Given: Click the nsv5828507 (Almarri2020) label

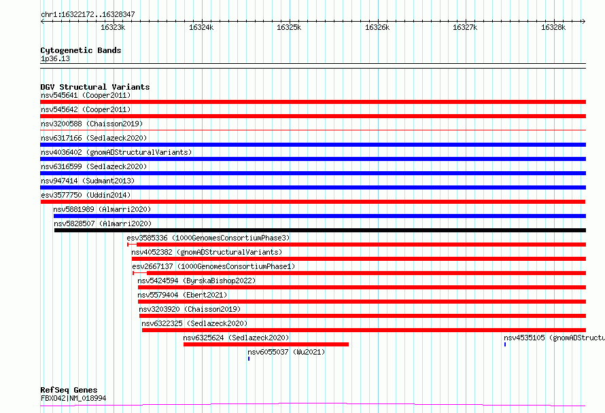Looking at the screenshot, I should (103, 223).
